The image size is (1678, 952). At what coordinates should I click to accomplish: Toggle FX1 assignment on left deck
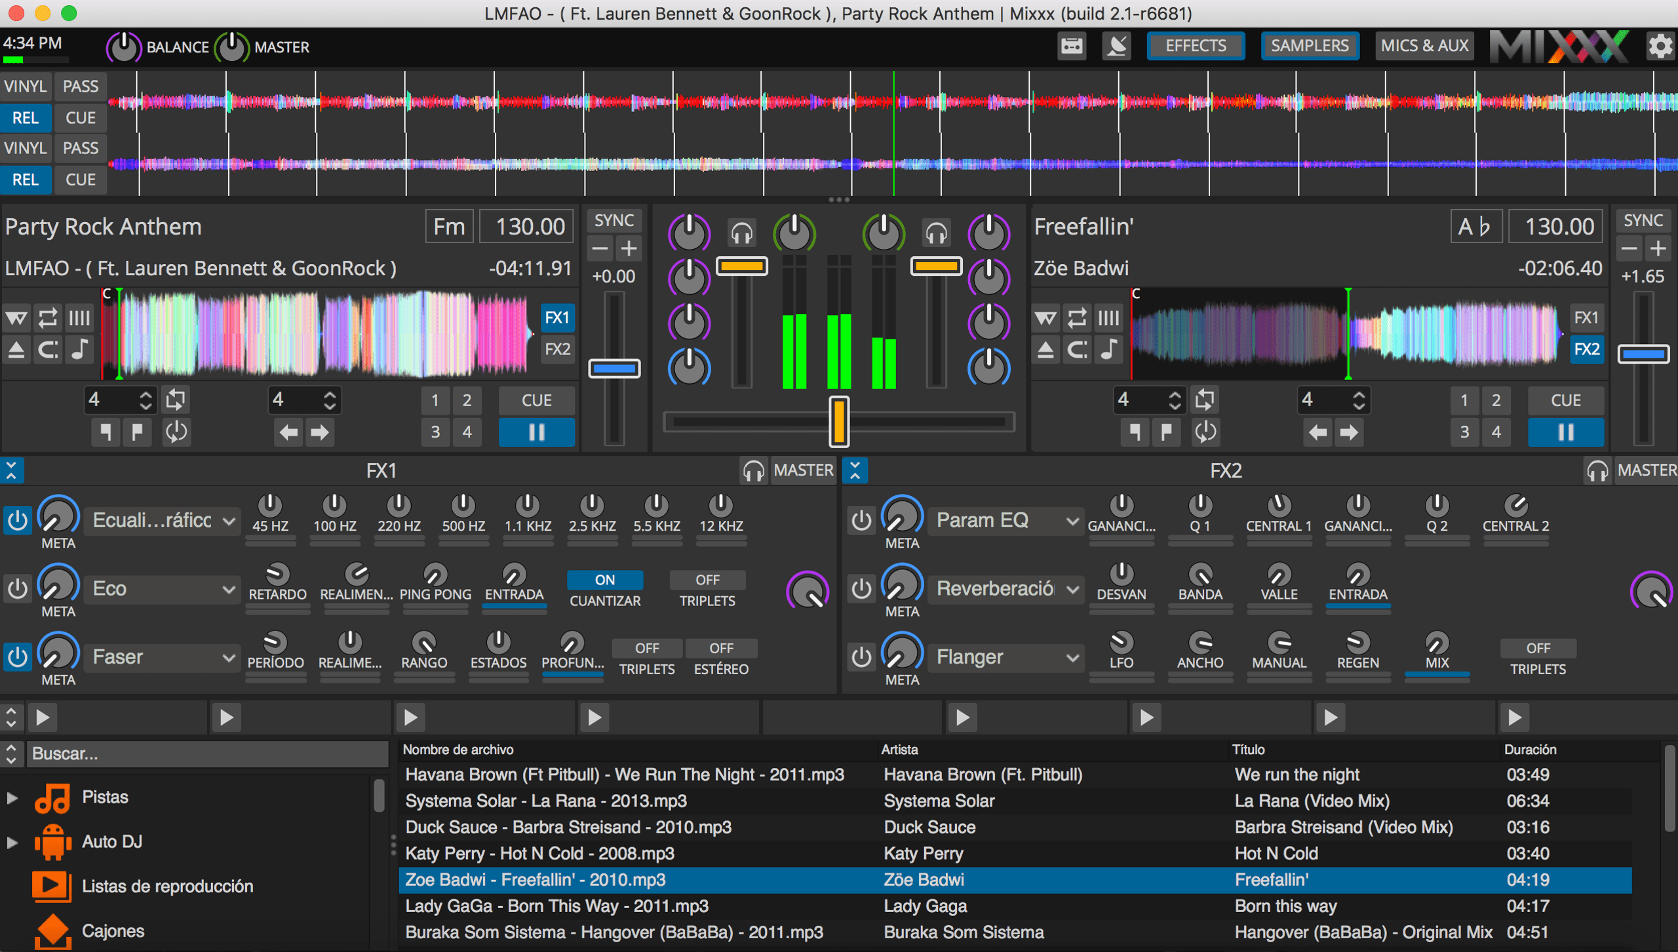[x=557, y=318]
